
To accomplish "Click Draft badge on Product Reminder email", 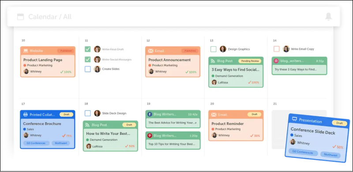I will click(x=255, y=114).
